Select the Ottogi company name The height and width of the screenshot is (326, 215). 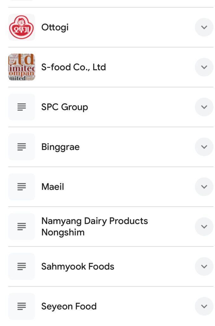point(55,27)
